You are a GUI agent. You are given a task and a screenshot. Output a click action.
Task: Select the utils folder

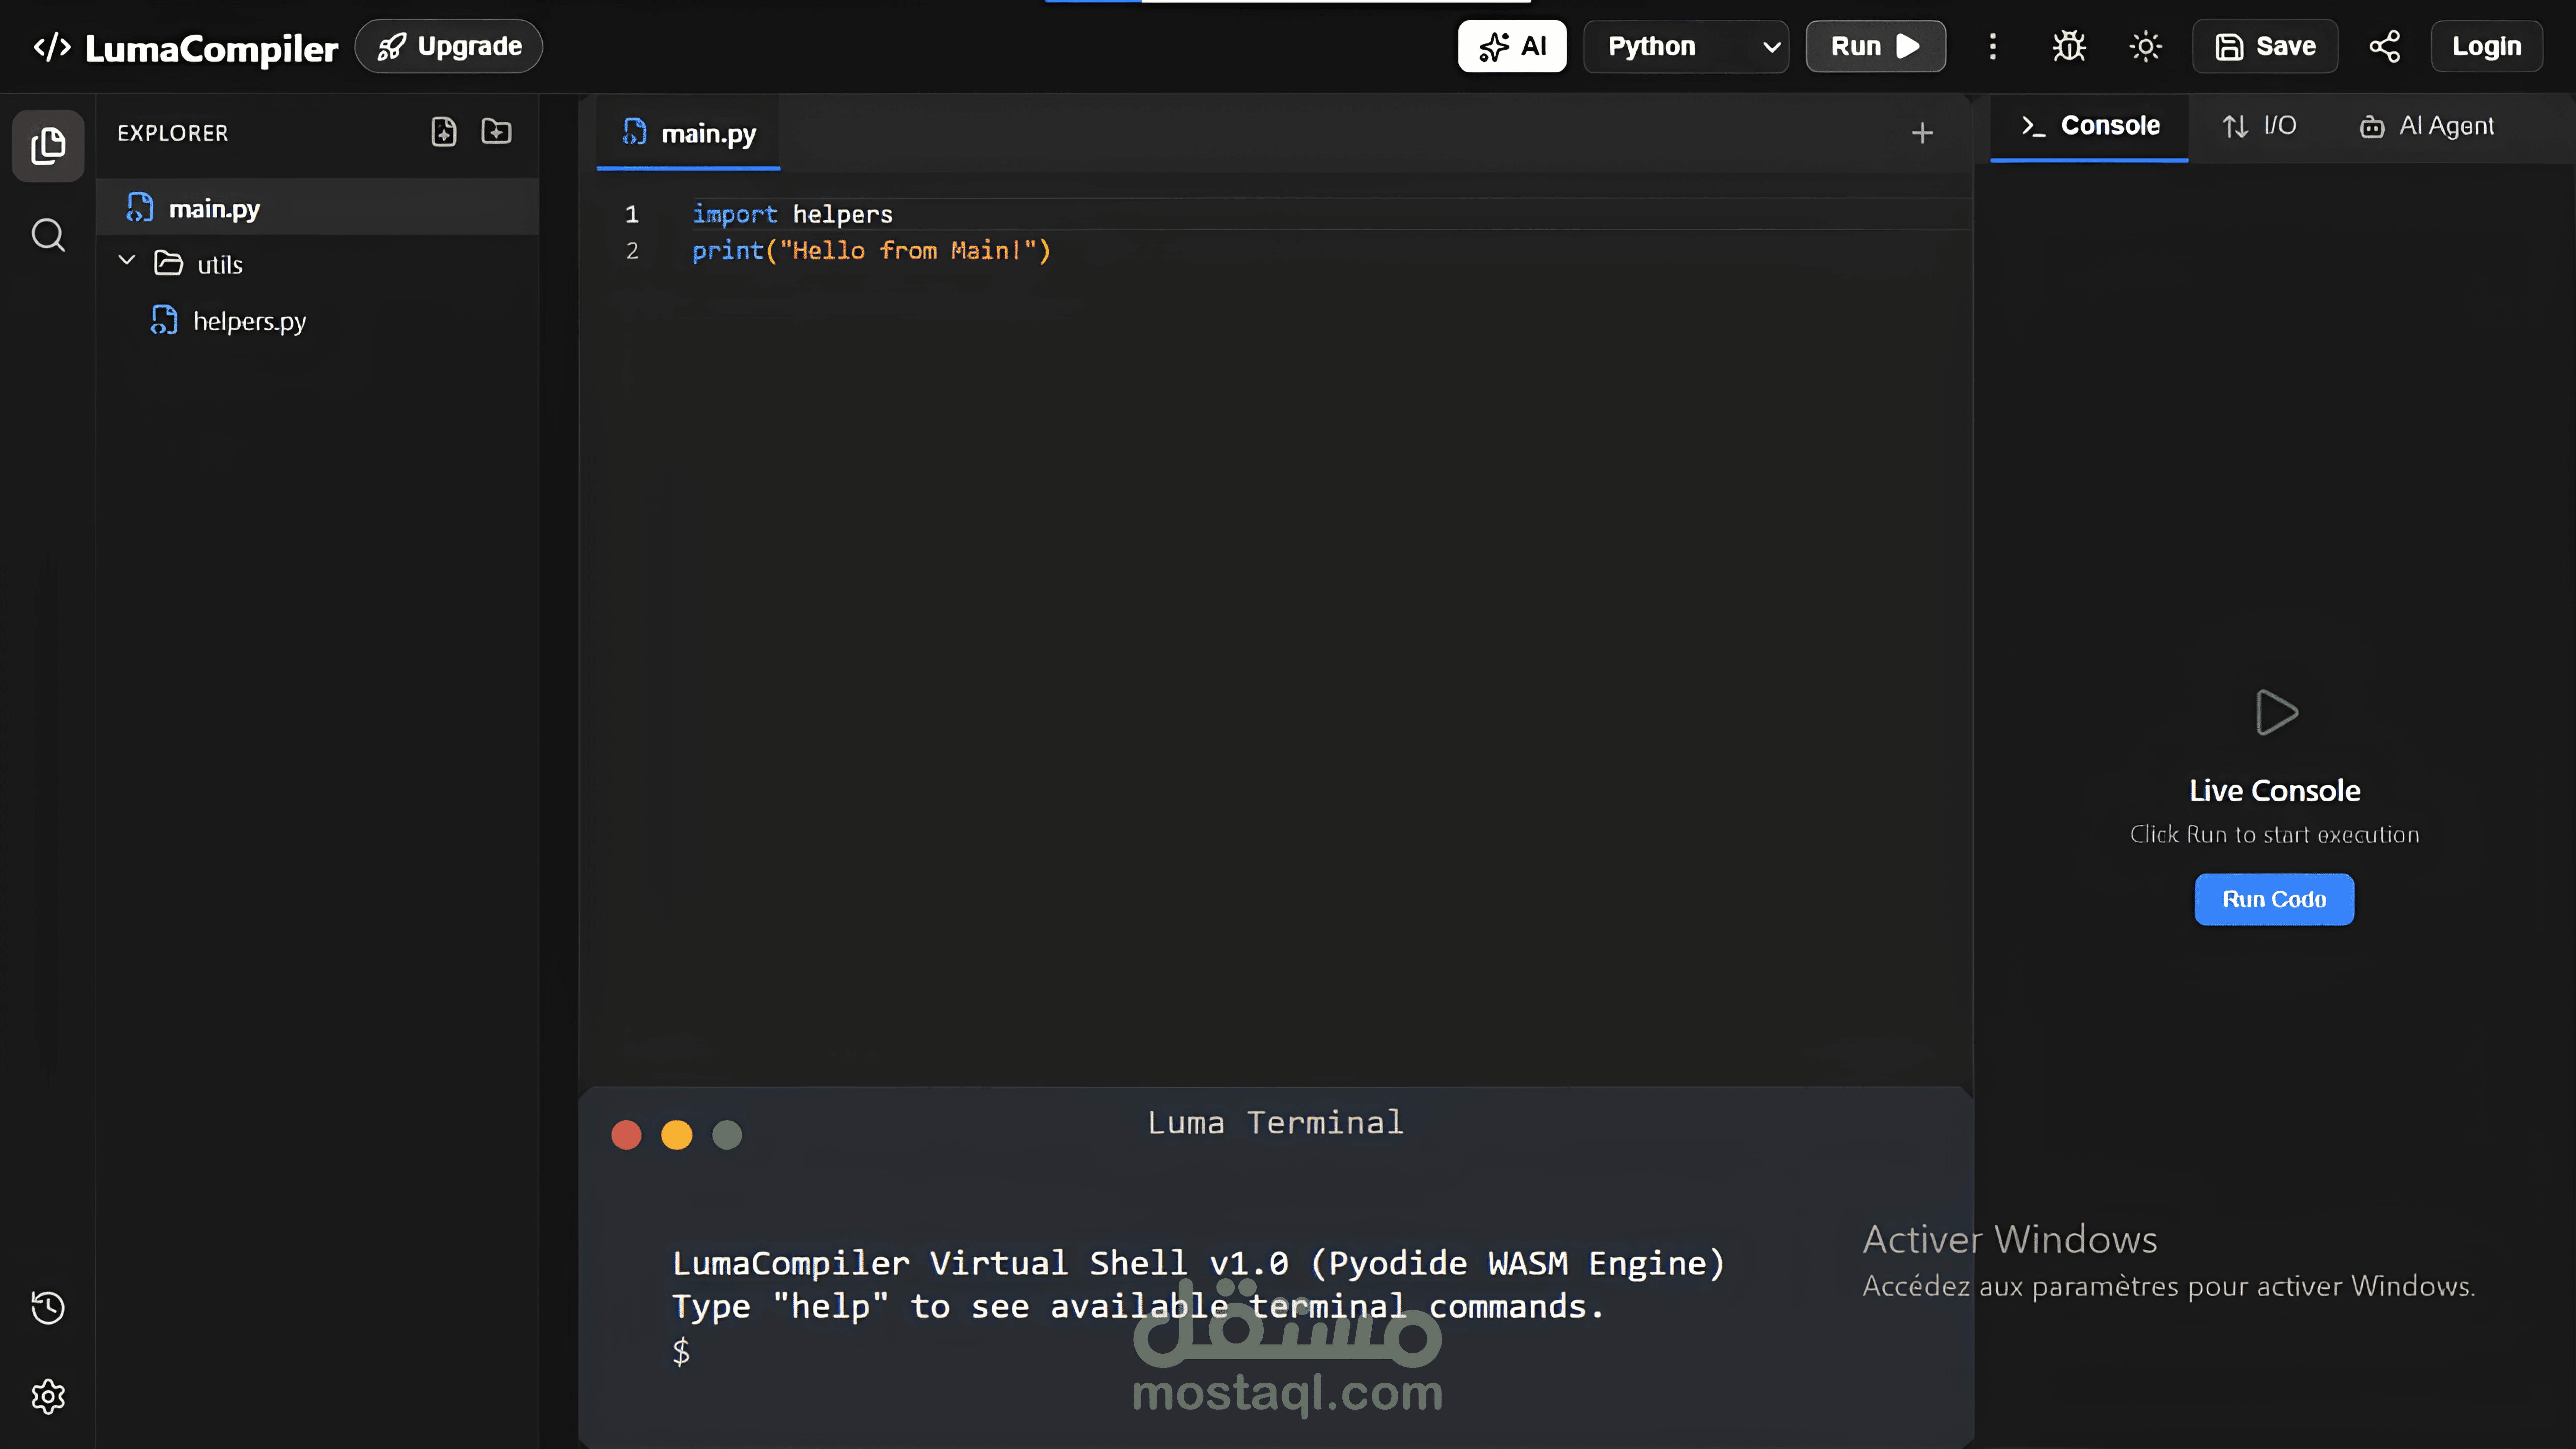[317, 264]
